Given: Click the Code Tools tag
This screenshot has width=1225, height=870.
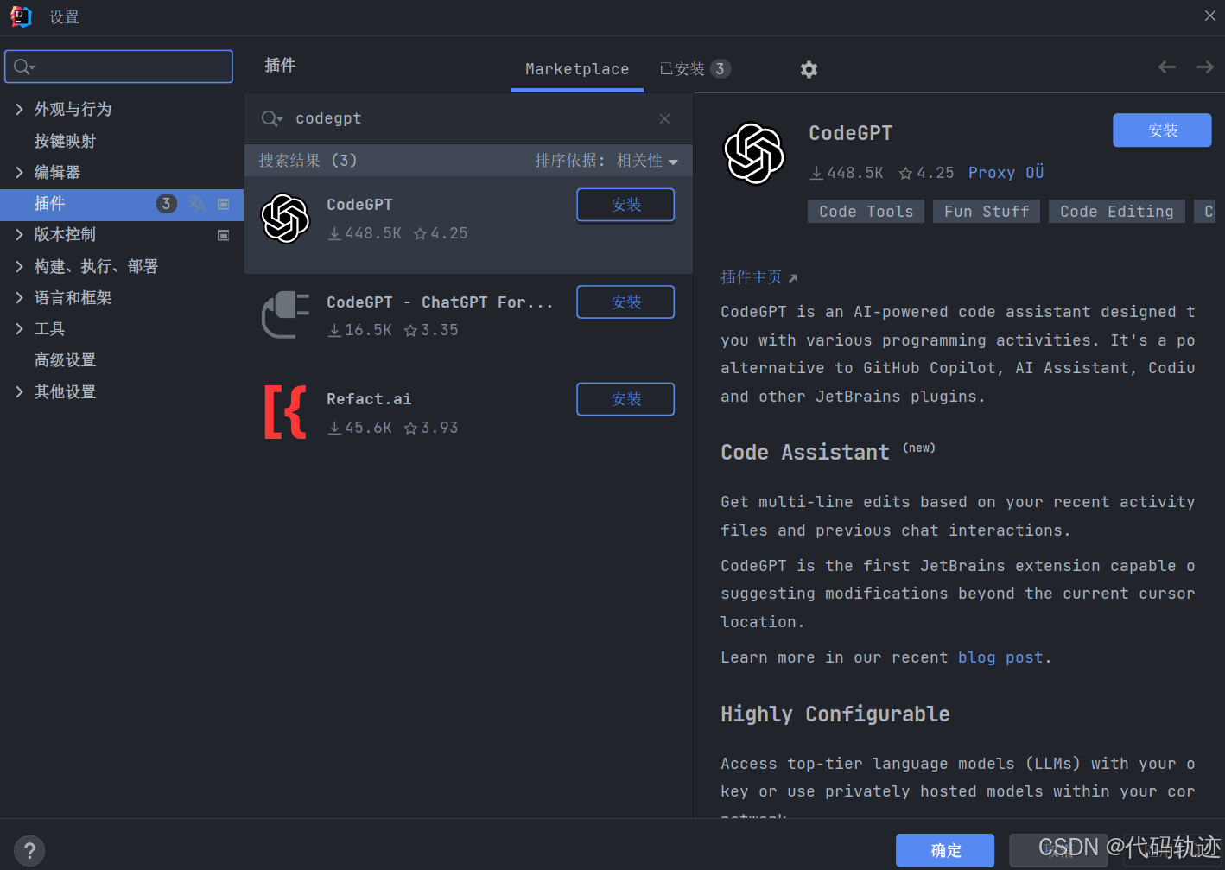Looking at the screenshot, I should click(866, 212).
